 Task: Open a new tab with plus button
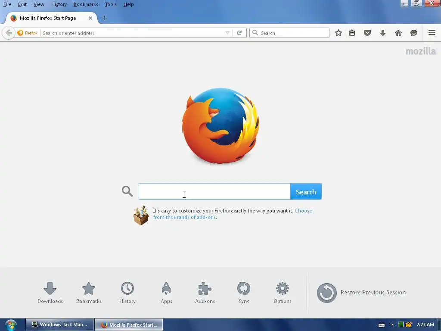[105, 18]
